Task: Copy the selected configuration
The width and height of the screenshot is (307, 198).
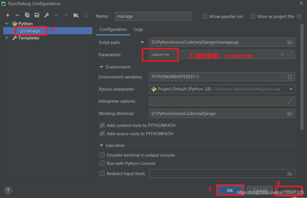Action: [x=27, y=15]
